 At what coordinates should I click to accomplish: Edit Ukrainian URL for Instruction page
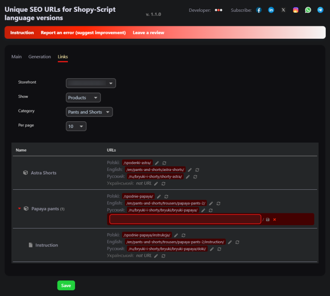click(x=156, y=256)
